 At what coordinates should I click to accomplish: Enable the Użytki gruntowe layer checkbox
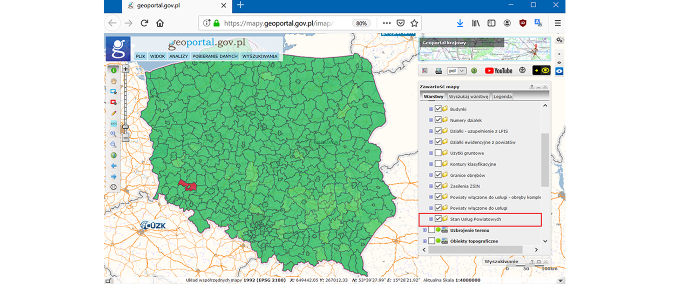438,153
